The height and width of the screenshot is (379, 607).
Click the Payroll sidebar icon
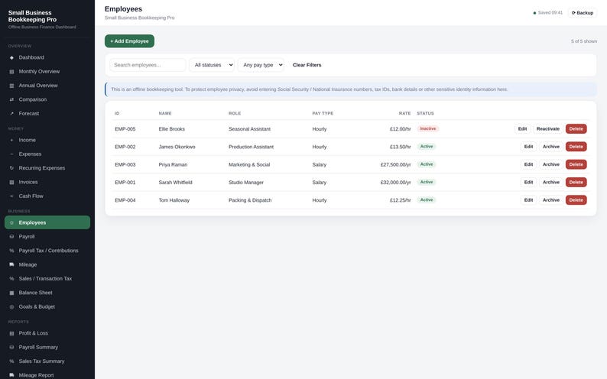[11, 237]
